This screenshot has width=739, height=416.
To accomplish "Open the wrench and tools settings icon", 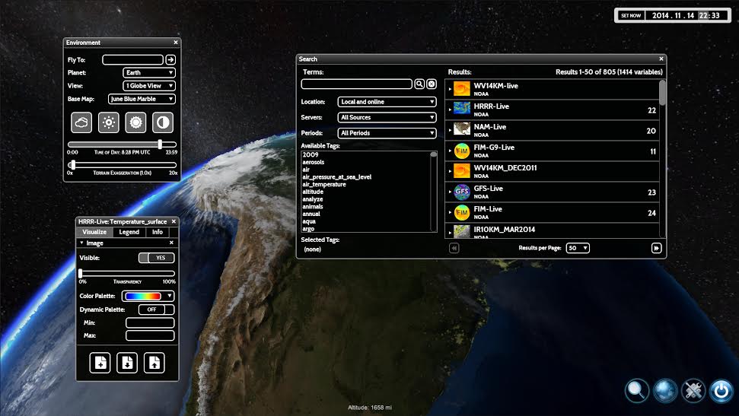I will [693, 391].
